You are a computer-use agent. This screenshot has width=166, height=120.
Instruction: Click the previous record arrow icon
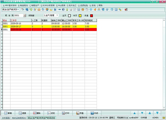coord(135,113)
